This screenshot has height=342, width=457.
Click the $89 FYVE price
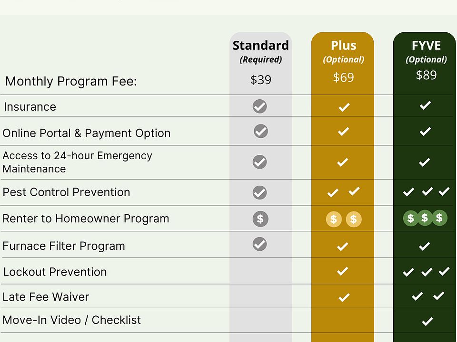pos(426,75)
